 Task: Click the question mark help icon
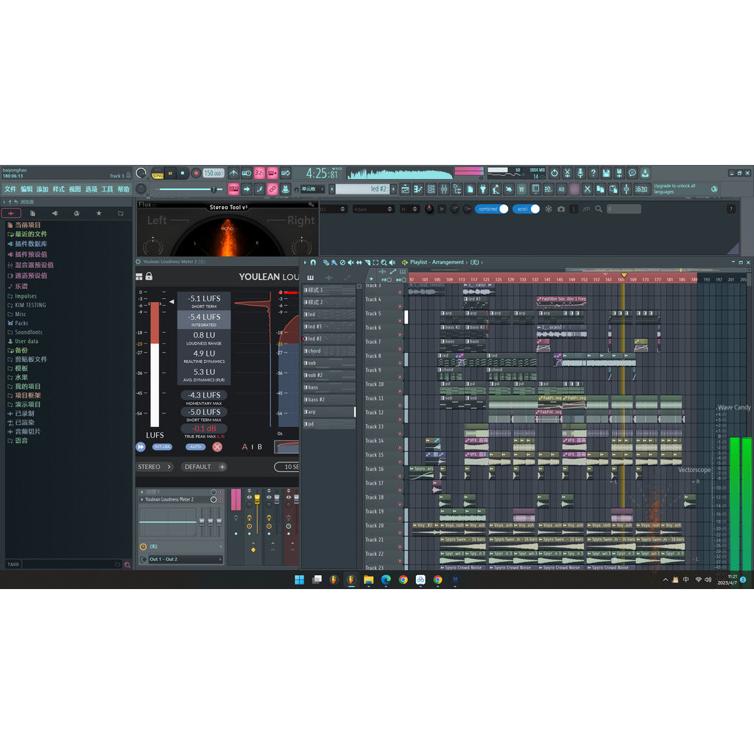[x=593, y=173]
